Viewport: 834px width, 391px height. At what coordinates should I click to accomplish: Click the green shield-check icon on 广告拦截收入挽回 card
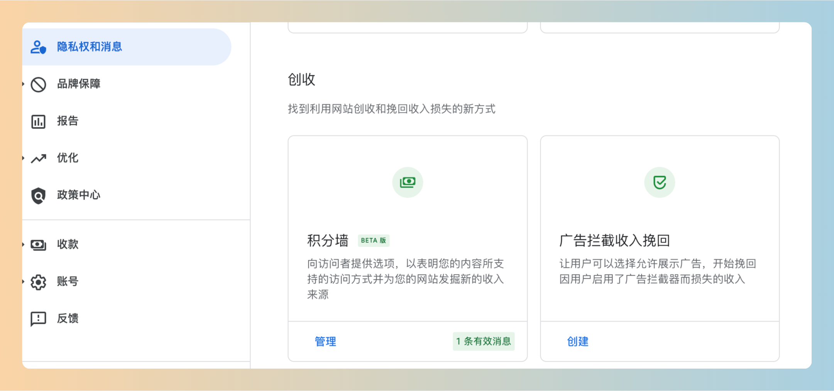[x=659, y=182]
